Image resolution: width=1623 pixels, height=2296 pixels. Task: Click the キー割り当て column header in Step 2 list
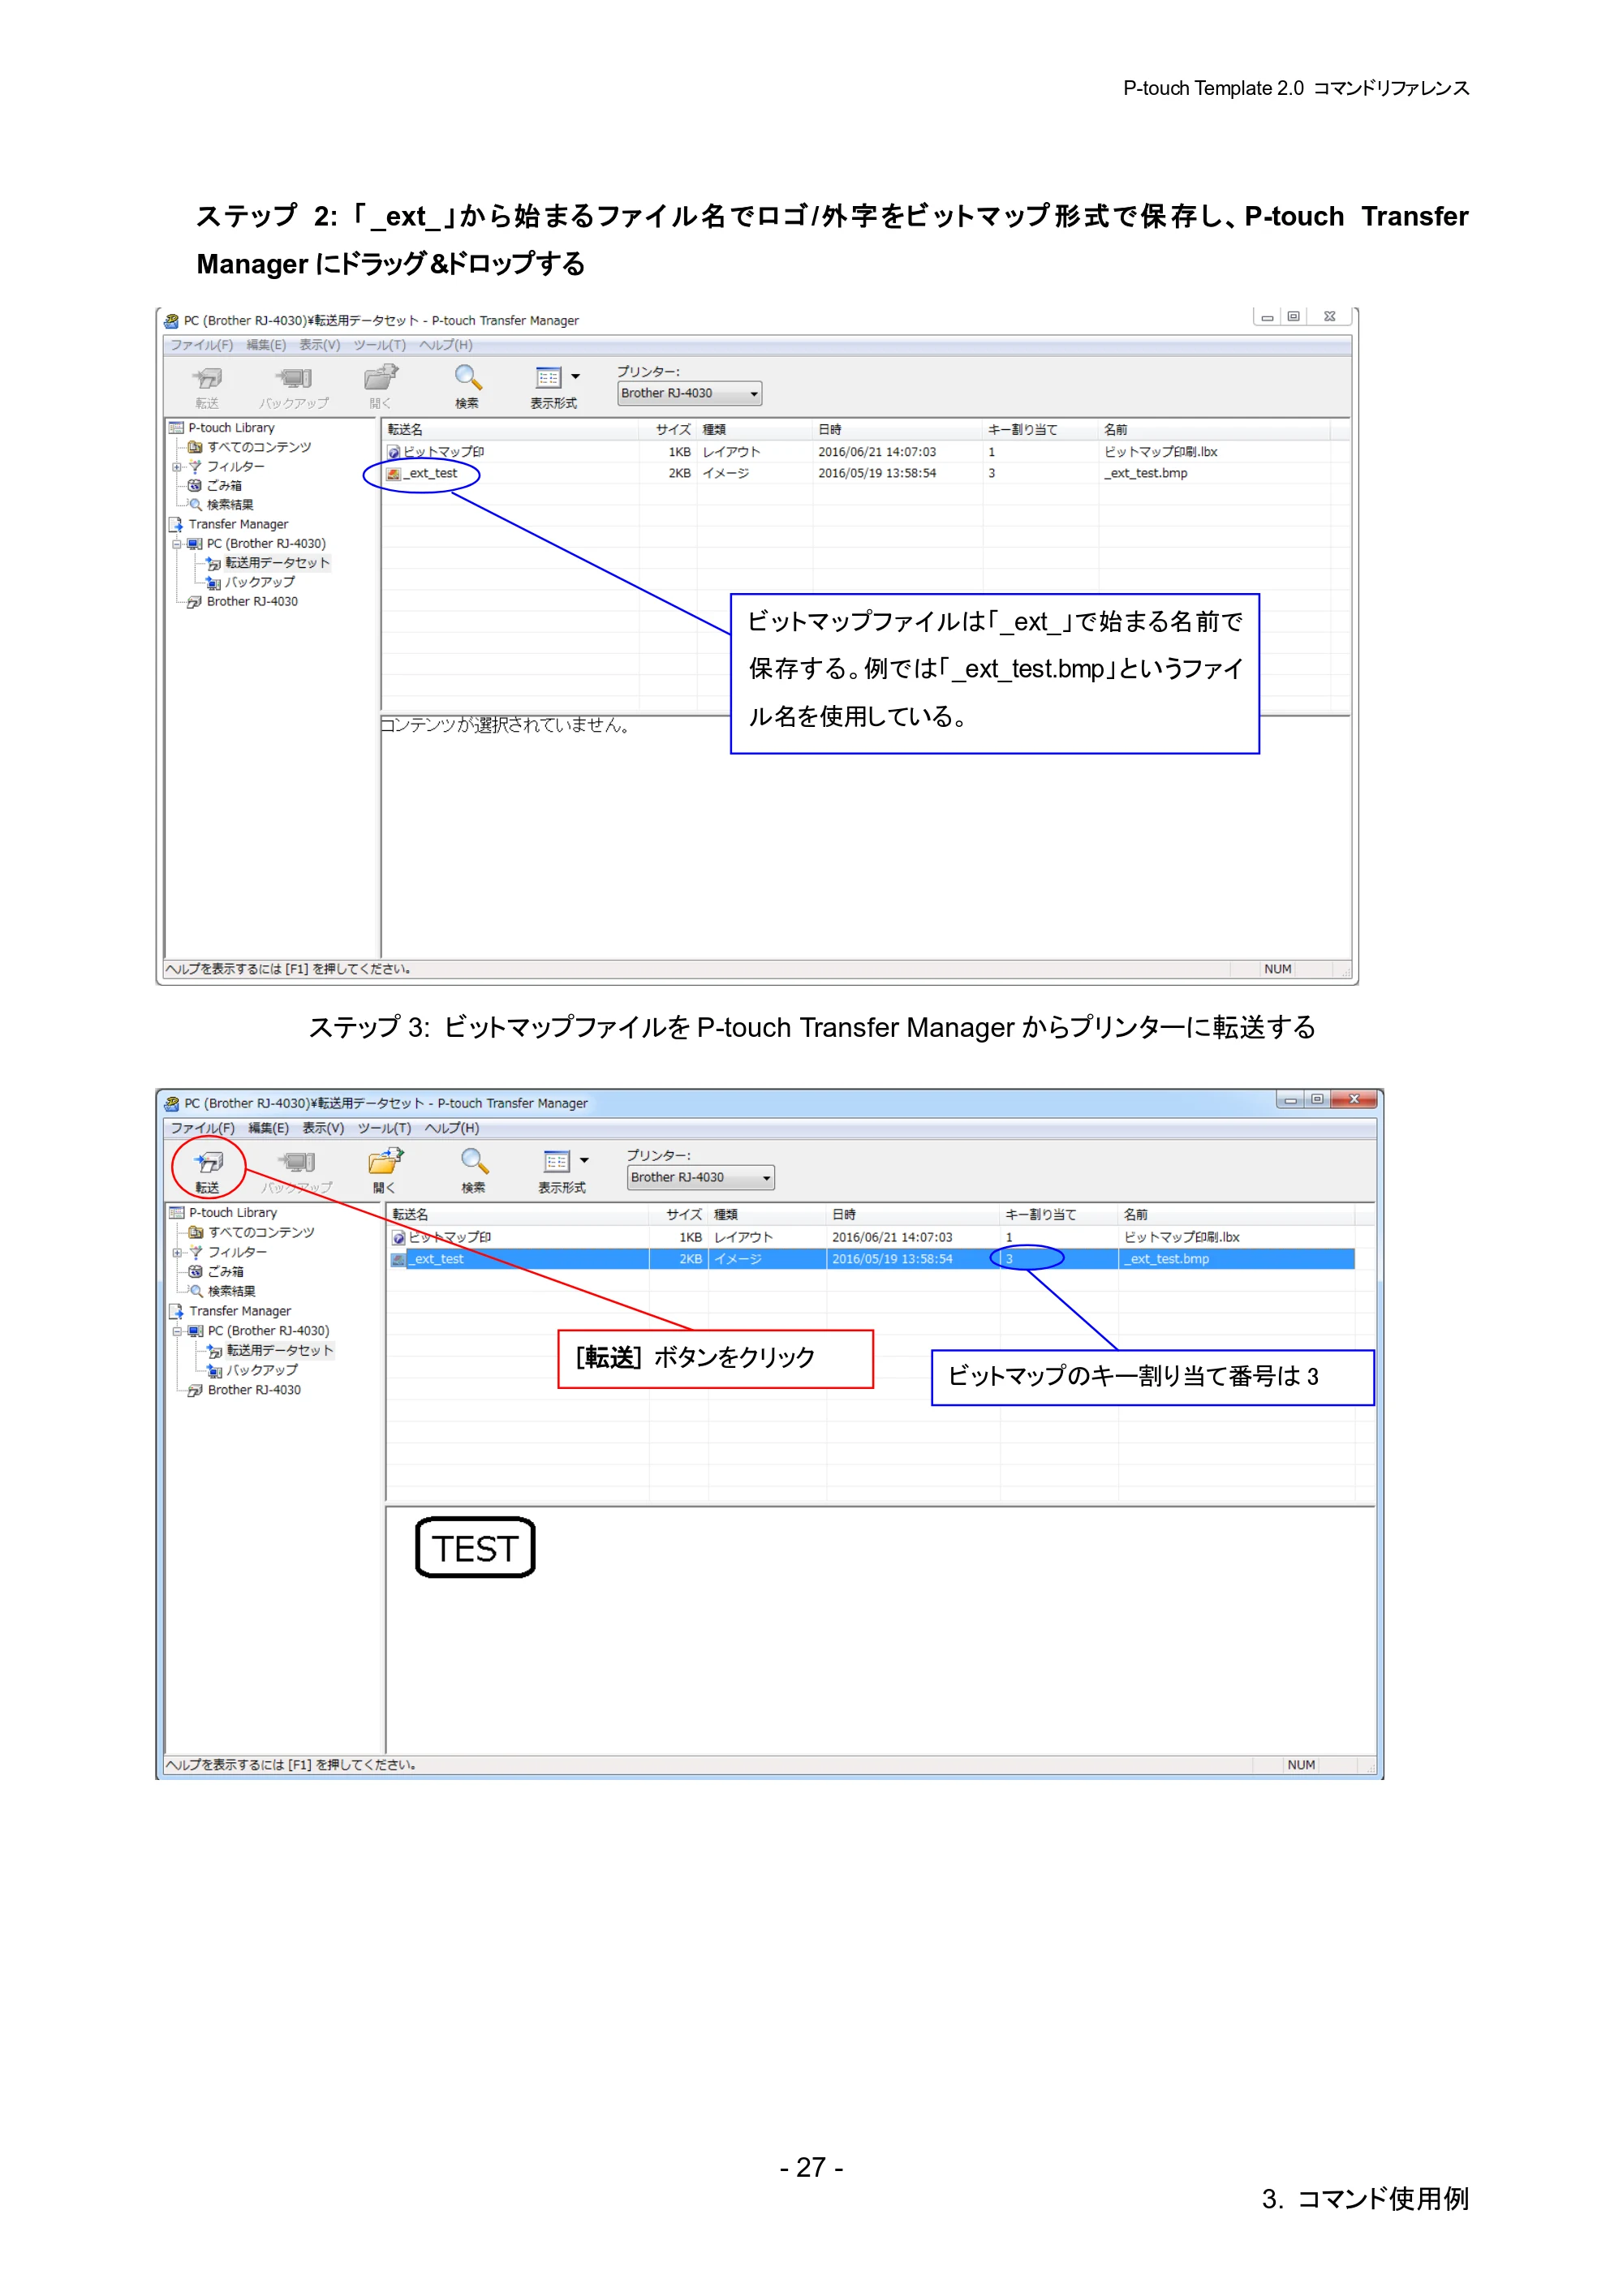point(1040,430)
